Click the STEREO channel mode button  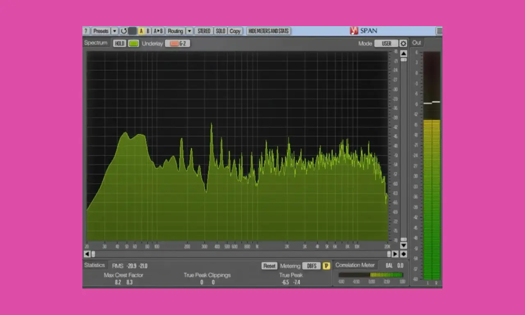click(204, 31)
